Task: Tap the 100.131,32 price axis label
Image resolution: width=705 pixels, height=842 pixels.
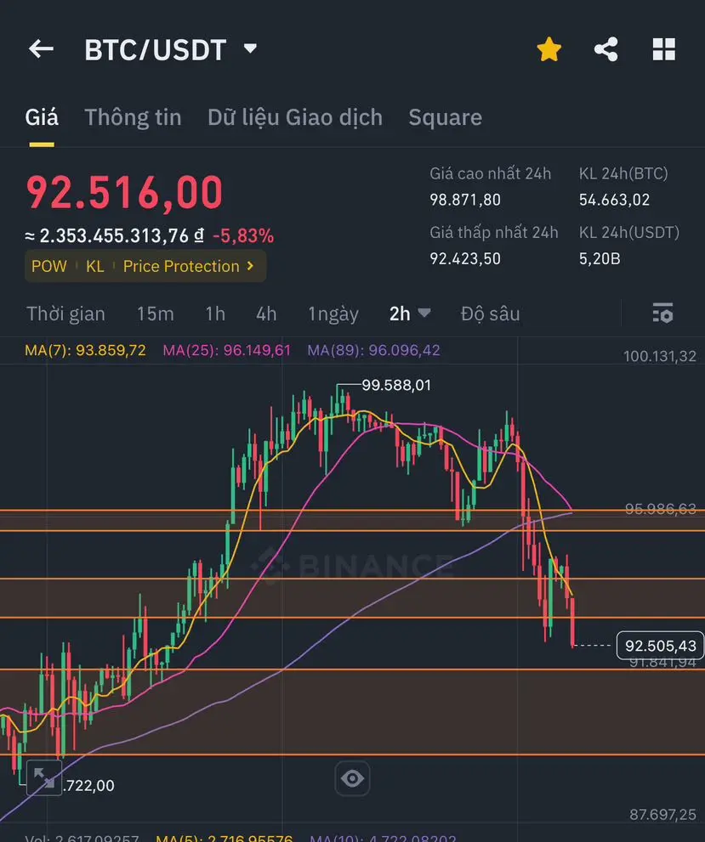Action: (x=659, y=356)
